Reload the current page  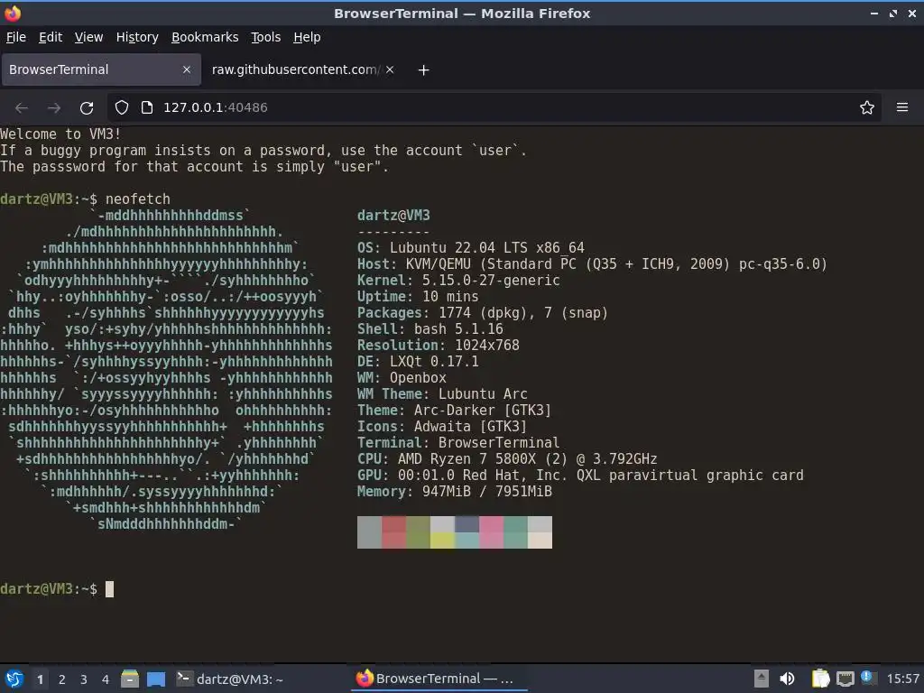(87, 108)
